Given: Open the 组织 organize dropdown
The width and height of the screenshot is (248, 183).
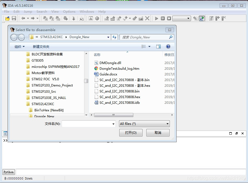Looking at the screenshot, I should click(19, 46).
